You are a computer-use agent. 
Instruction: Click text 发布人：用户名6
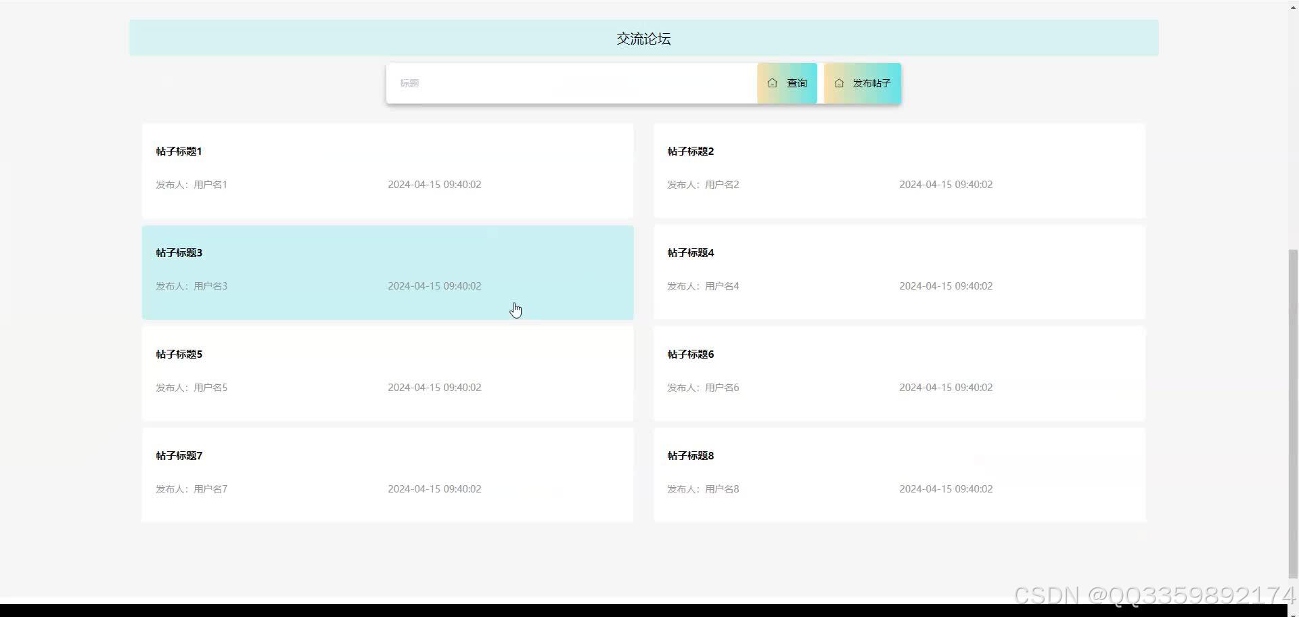[703, 388]
